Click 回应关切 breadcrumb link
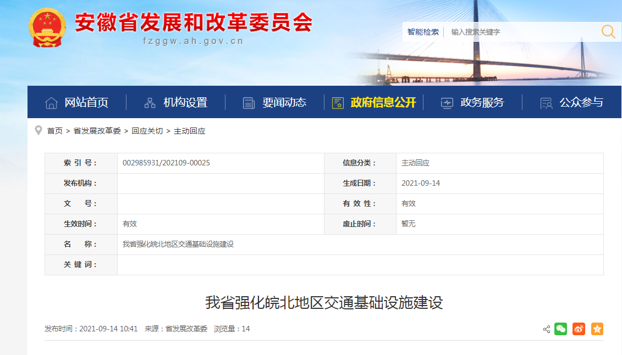The width and height of the screenshot is (622, 355). pos(147,131)
